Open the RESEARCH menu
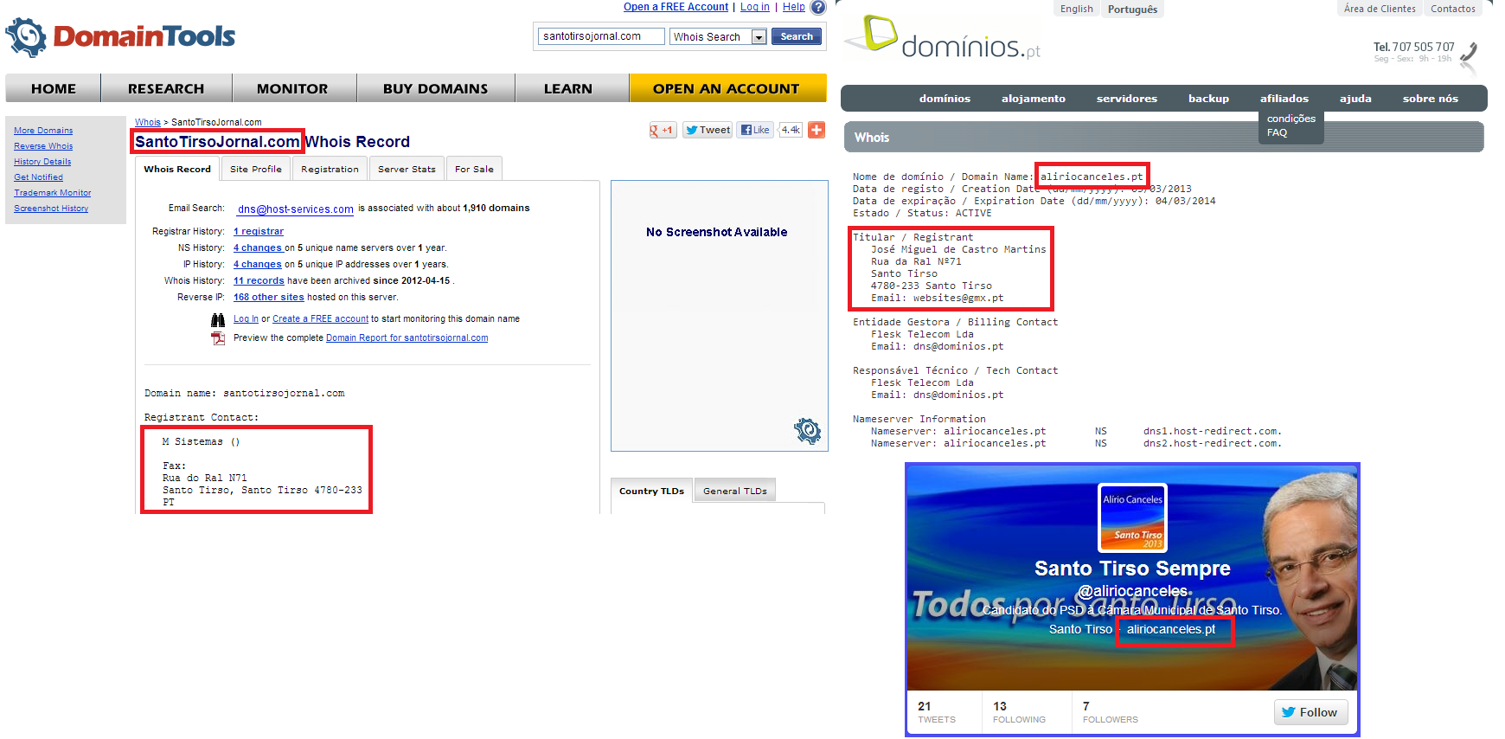The width and height of the screenshot is (1505, 739). 166,88
